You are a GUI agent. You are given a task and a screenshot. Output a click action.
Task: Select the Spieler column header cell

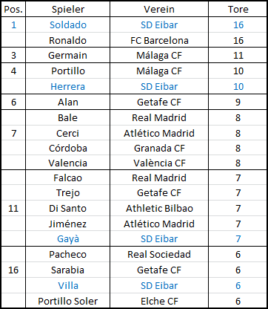click(67, 9)
